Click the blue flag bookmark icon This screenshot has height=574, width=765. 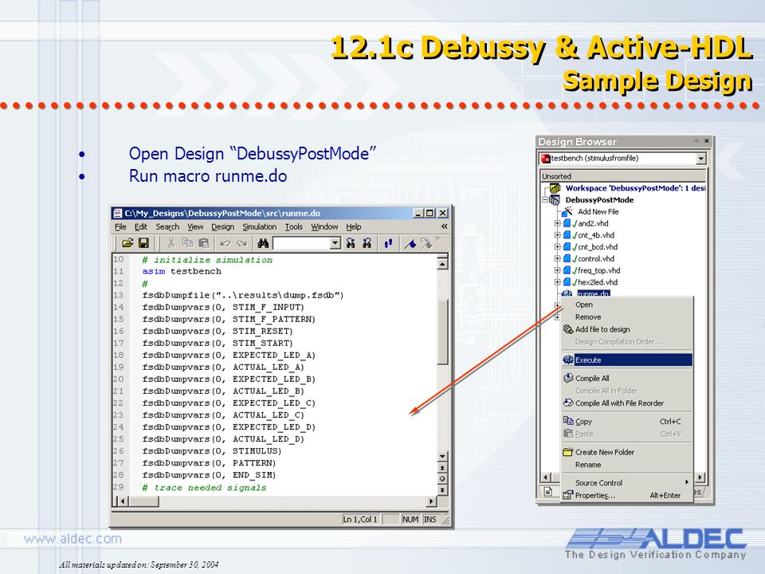click(x=410, y=243)
